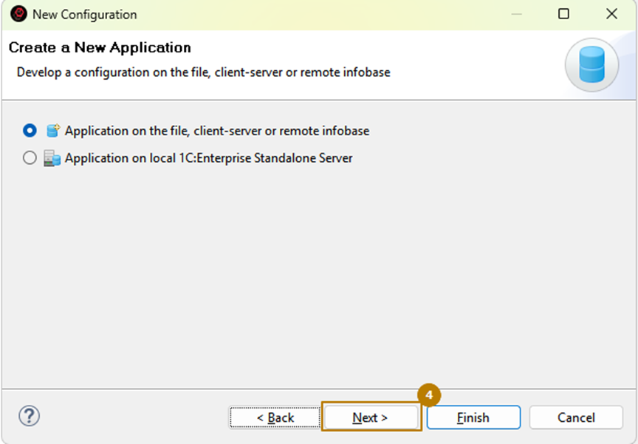
Task: Minimize the New Configuration dialog
Action: (516, 14)
